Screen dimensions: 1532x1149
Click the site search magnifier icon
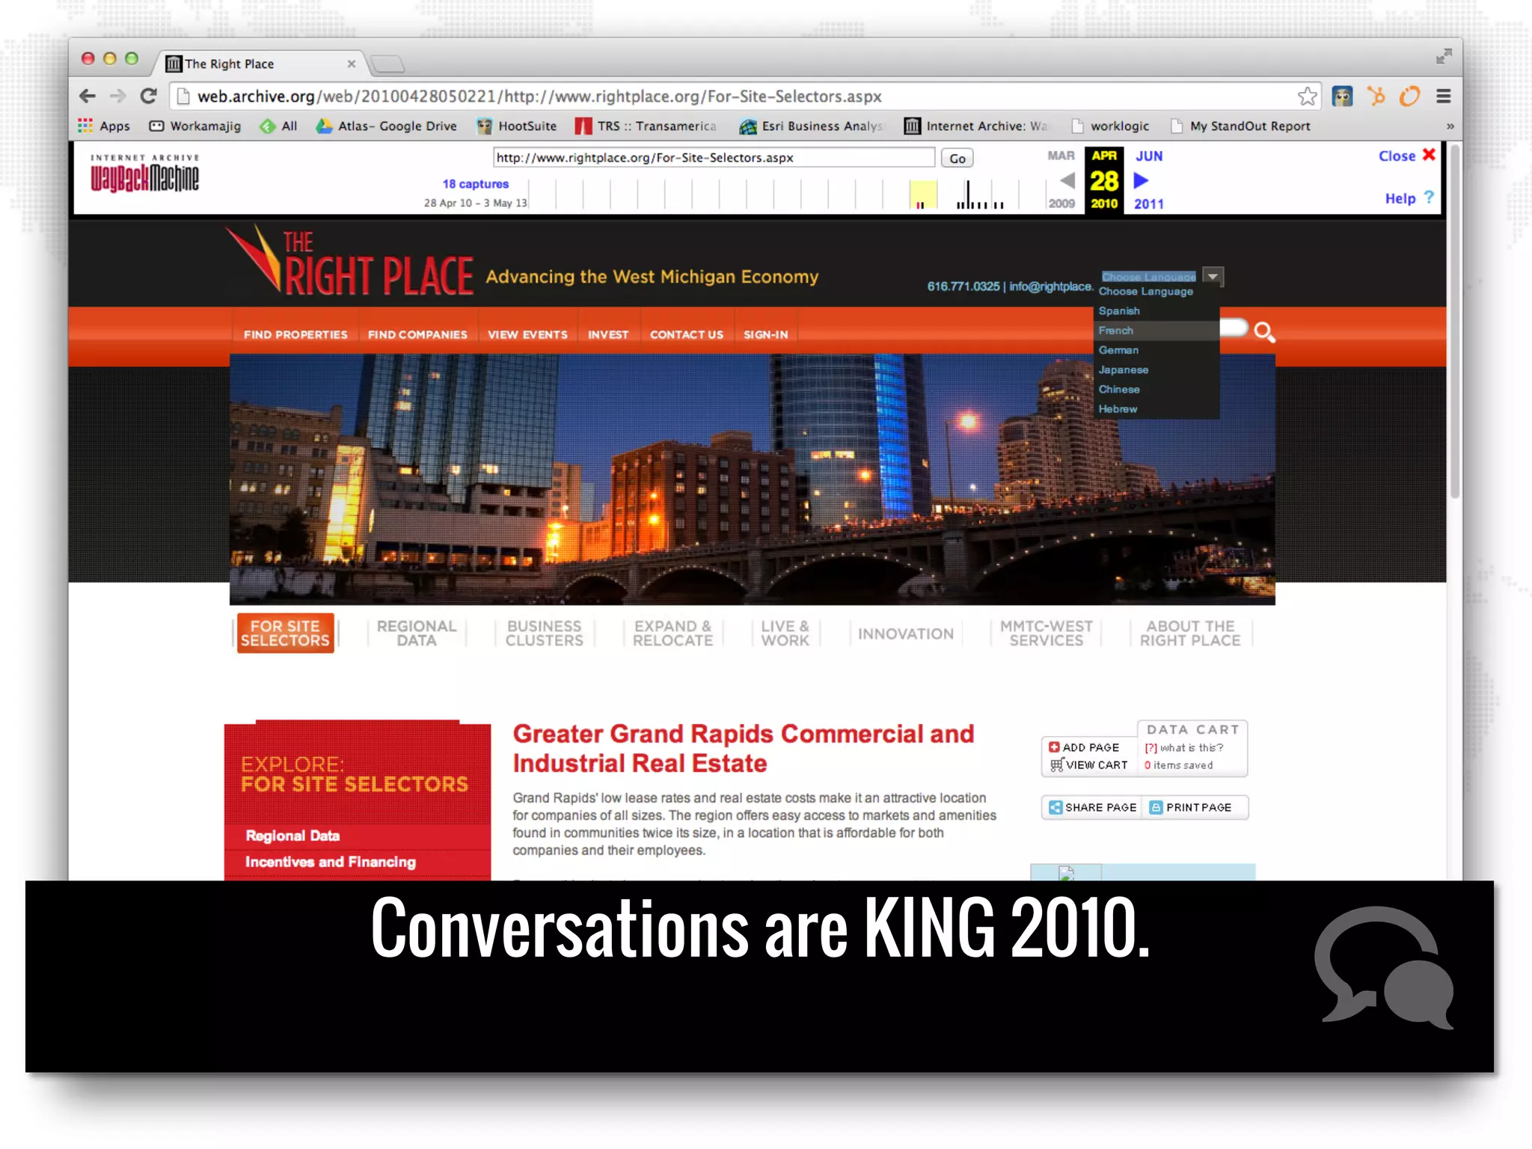[1264, 331]
